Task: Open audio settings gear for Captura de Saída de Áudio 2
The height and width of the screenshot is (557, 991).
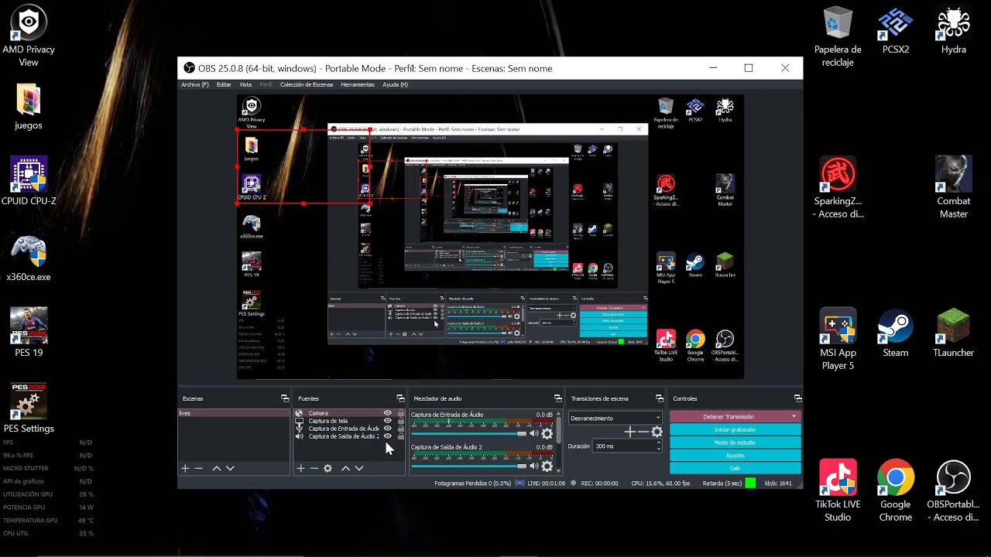Action: point(547,466)
